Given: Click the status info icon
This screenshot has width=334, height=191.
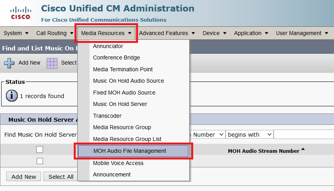Looking at the screenshot, I should pos(12,96).
